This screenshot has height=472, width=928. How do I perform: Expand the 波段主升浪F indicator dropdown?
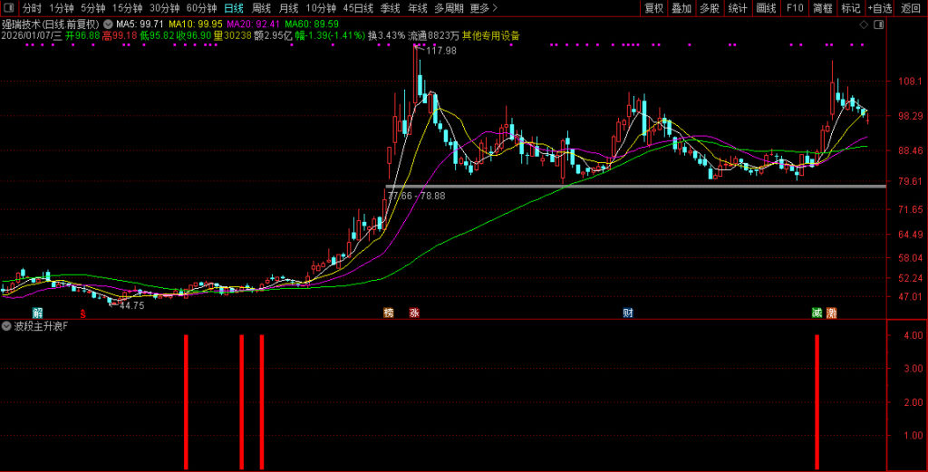click(x=7, y=326)
